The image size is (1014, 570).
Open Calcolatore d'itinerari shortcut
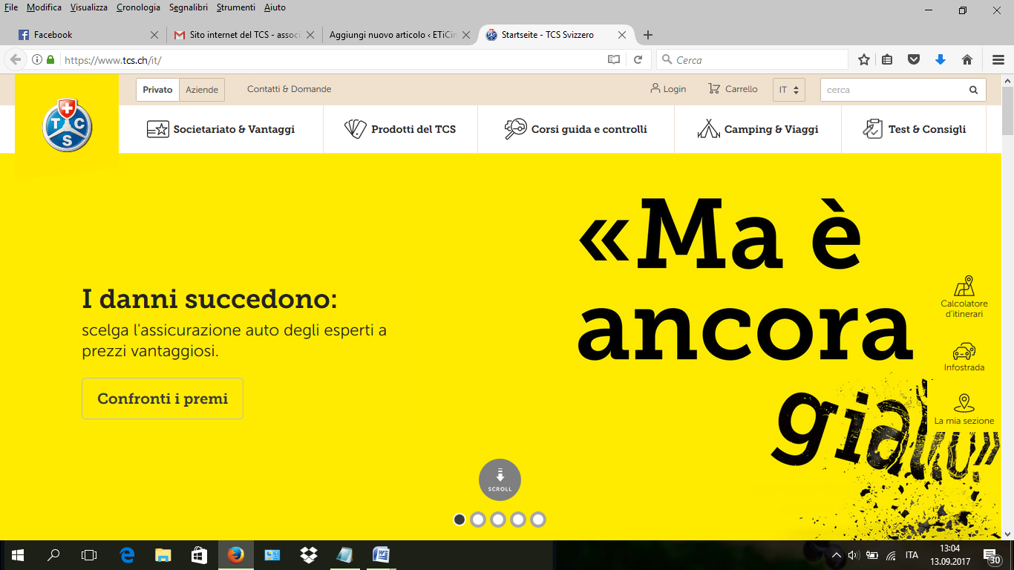pos(964,297)
